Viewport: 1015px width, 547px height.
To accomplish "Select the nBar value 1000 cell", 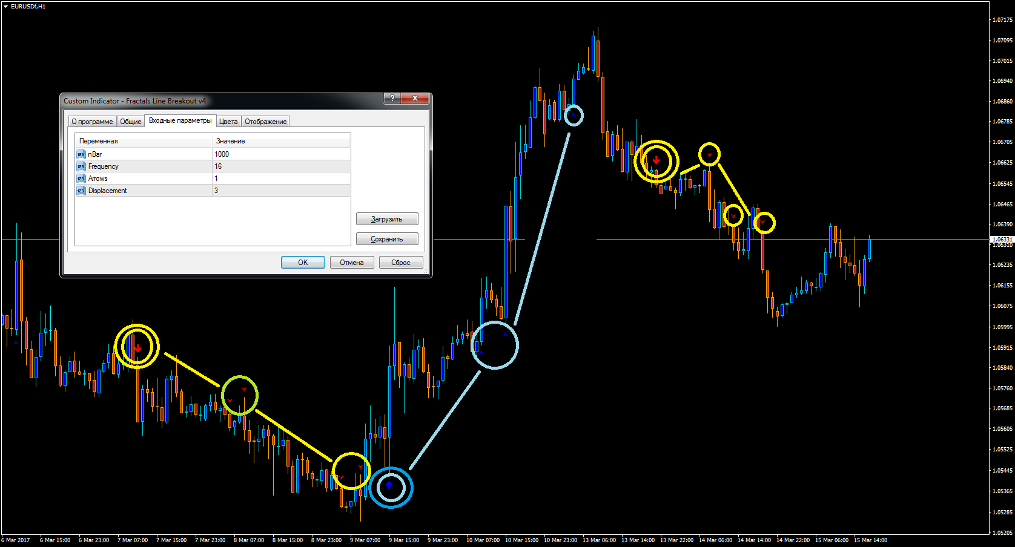I will (281, 154).
